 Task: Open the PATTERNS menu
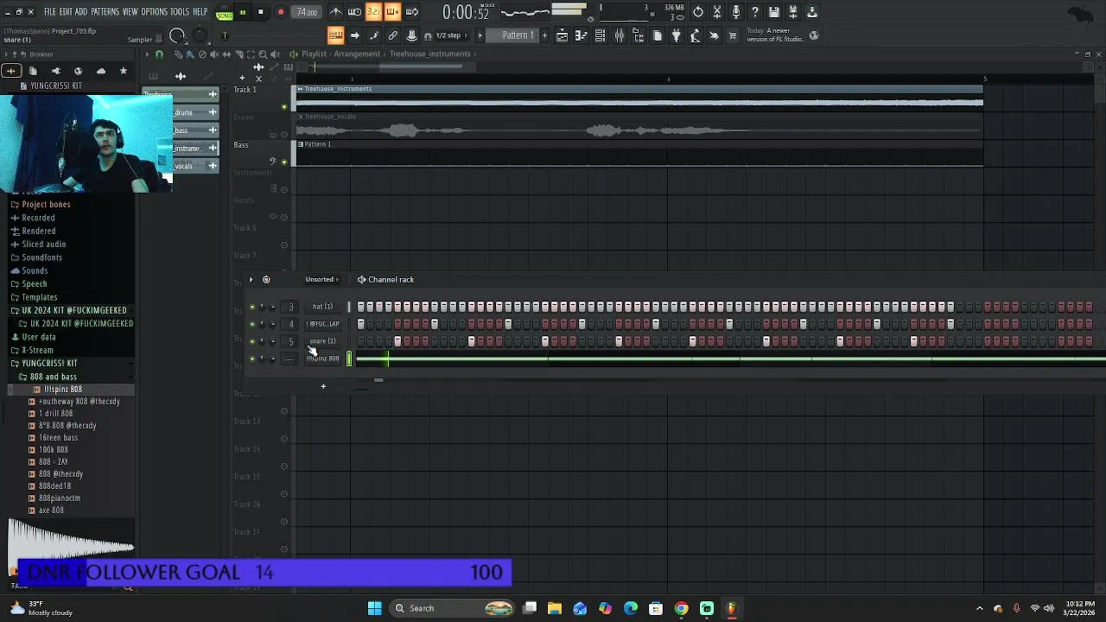click(x=105, y=12)
